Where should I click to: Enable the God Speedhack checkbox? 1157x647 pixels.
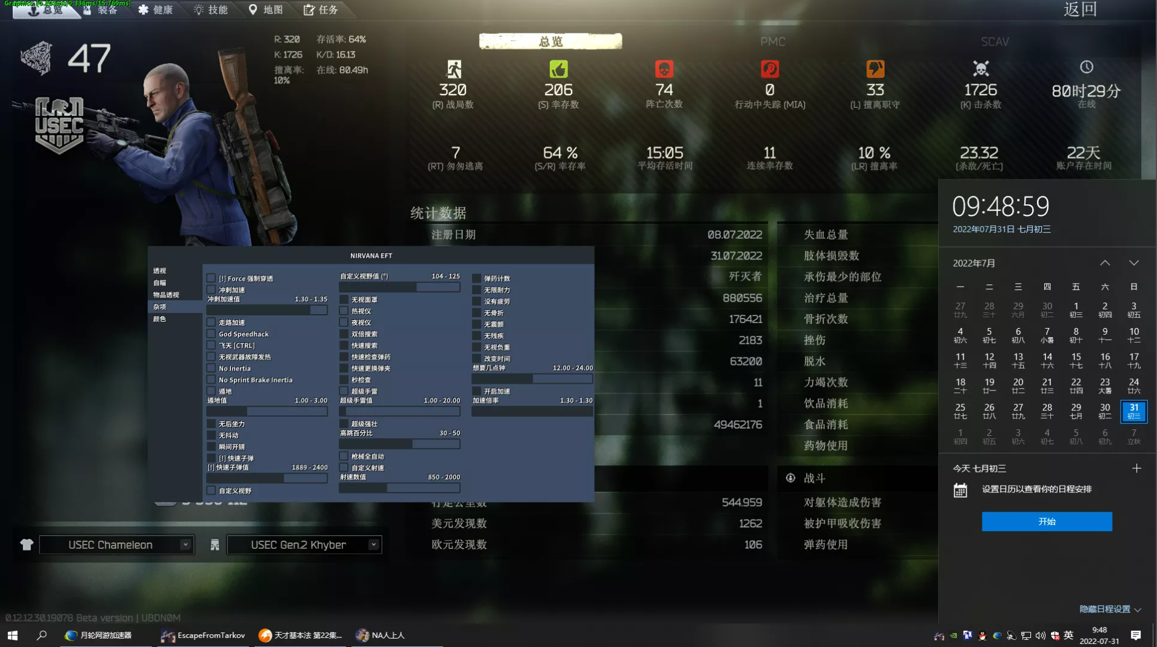(x=212, y=334)
